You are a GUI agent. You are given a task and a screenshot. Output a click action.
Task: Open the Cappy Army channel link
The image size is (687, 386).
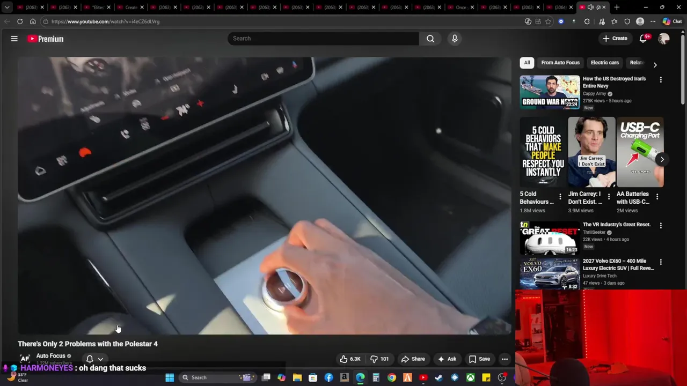[x=594, y=94]
